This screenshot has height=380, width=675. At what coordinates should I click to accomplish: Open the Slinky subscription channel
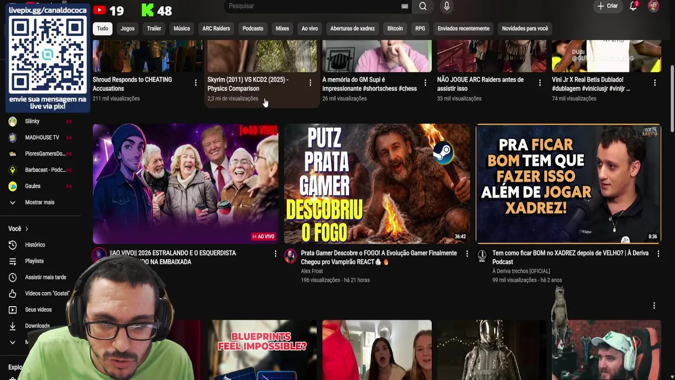[x=32, y=121]
